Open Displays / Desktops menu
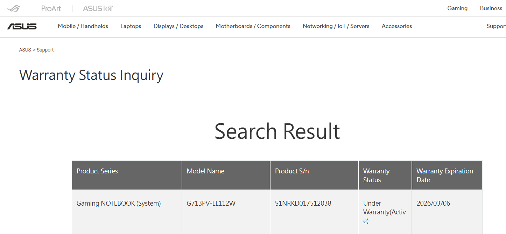506x234 pixels. (x=178, y=26)
